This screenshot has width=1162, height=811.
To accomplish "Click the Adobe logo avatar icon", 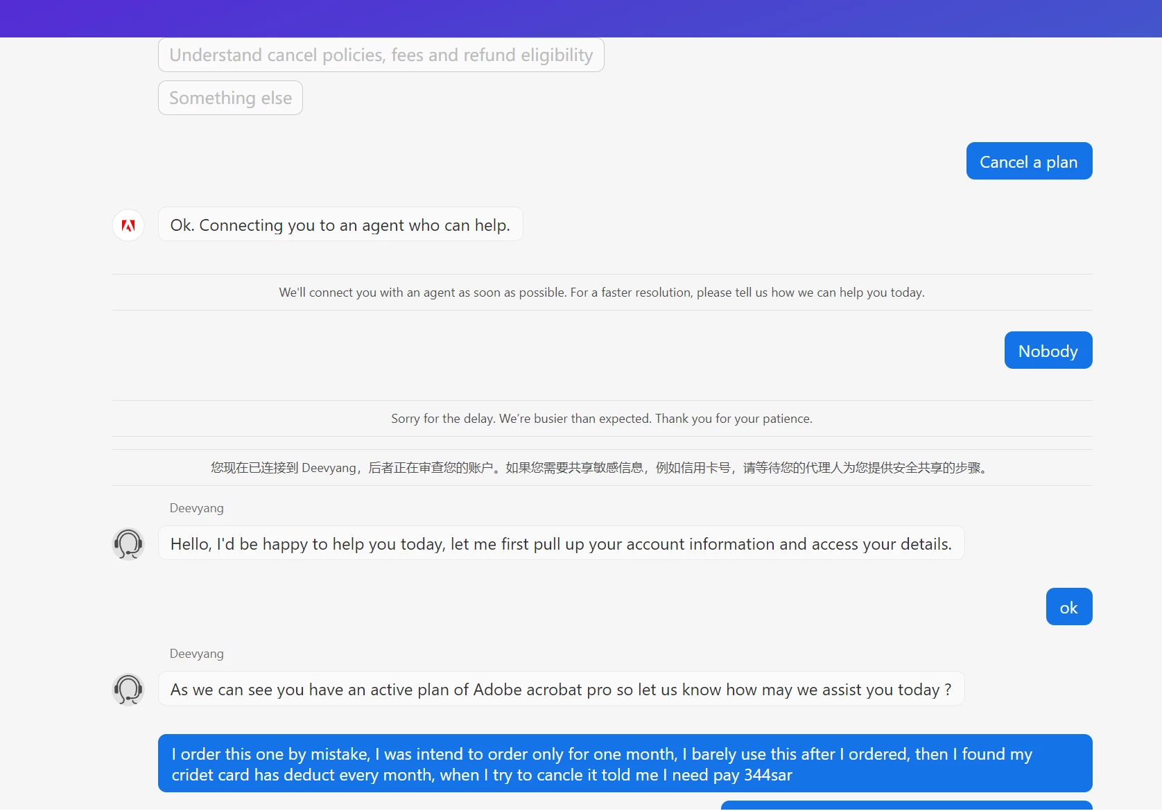I will tap(128, 225).
